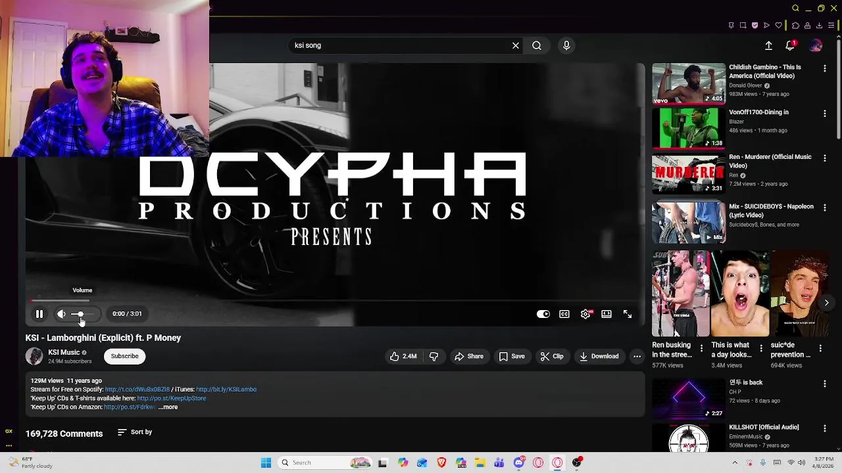This screenshot has height=473, width=842.
Task: Seek on the red video progress bar
Action: [x=335, y=300]
